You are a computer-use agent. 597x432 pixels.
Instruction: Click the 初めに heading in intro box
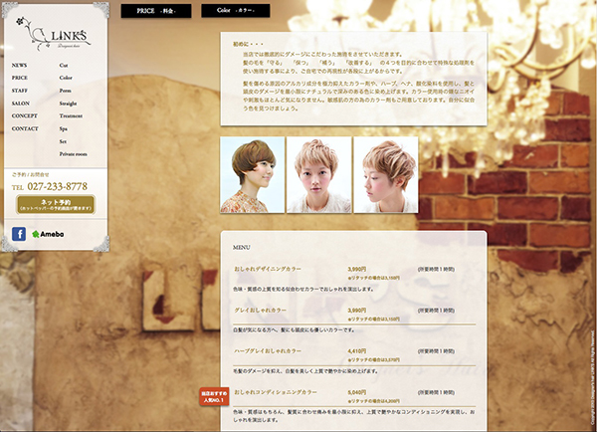coord(248,44)
